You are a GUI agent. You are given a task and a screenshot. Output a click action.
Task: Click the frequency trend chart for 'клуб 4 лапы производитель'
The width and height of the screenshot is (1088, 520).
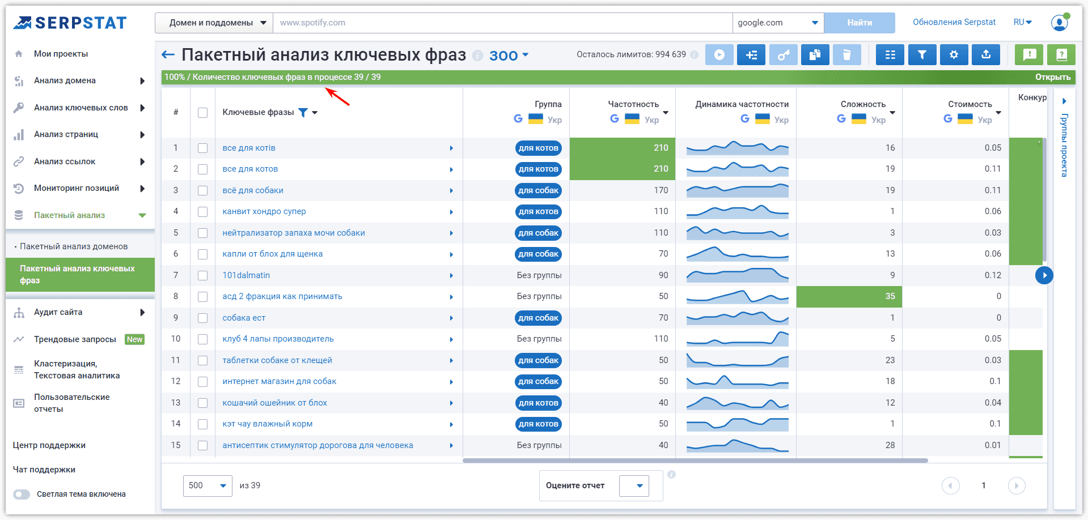(x=737, y=339)
